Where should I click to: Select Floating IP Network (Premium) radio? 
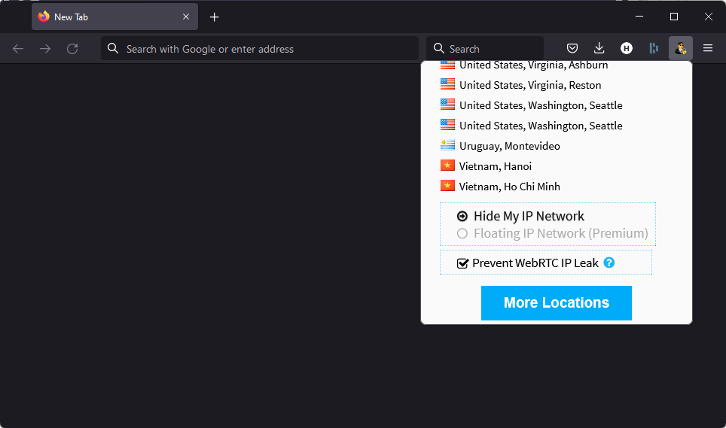pyautogui.click(x=462, y=233)
